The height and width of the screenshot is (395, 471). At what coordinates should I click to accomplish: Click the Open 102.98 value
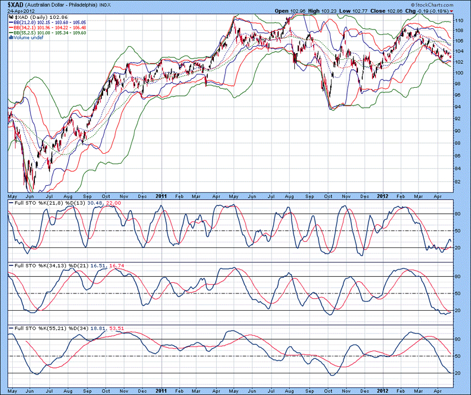pos(297,11)
